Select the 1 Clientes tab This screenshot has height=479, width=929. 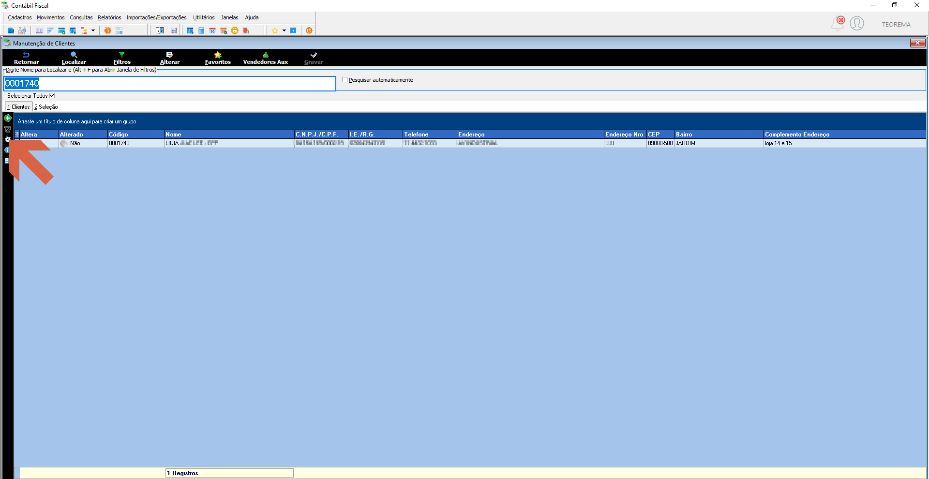(x=18, y=107)
